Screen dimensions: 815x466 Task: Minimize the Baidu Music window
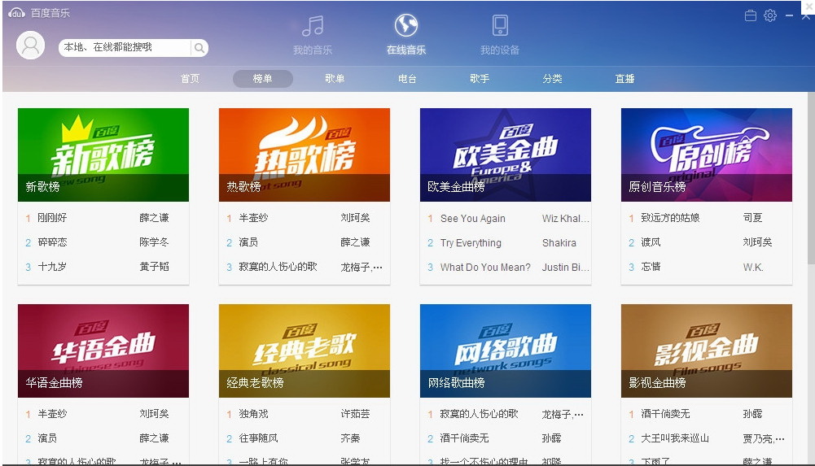tap(789, 16)
